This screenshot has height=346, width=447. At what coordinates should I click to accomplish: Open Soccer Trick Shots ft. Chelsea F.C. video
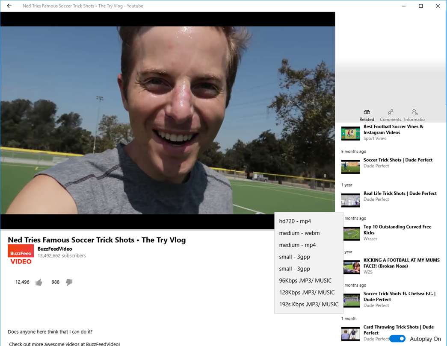pyautogui.click(x=400, y=296)
